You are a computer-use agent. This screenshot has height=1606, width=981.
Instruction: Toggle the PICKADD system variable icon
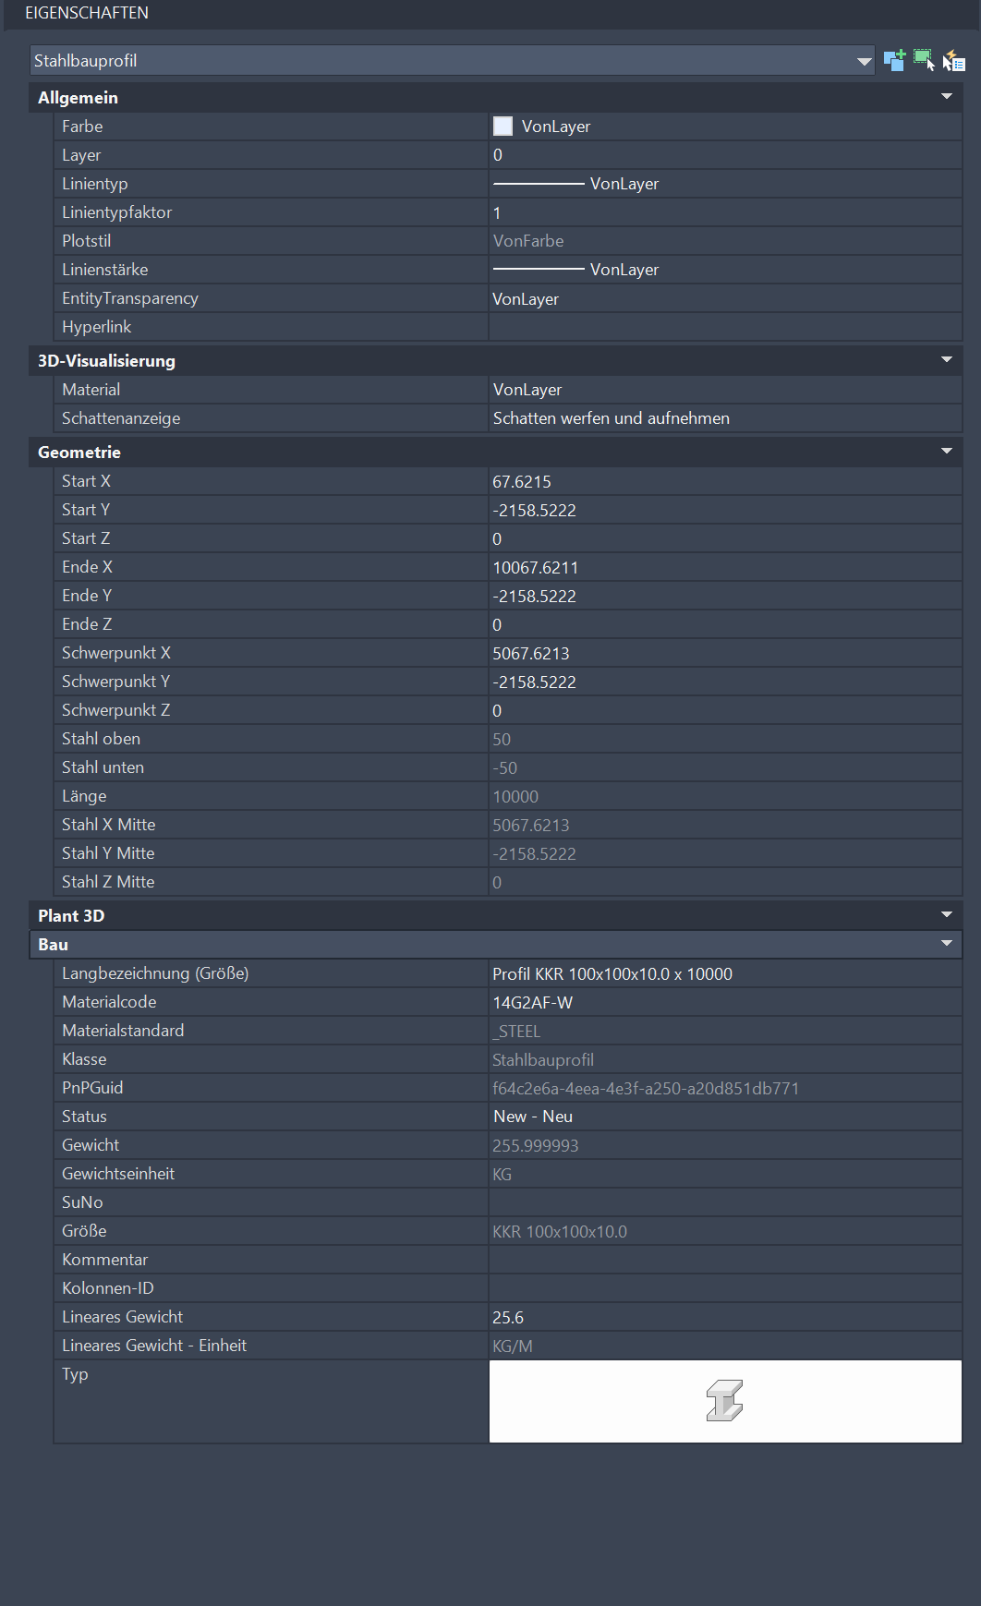894,61
